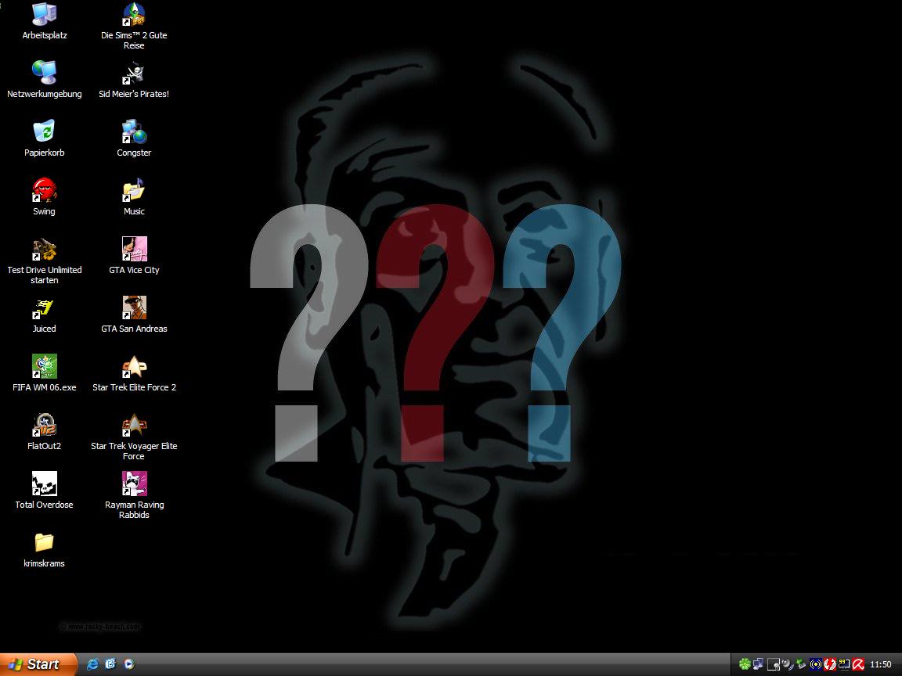
Task: Select the Star Trek Elite Force 2 shortcut
Action: point(134,366)
